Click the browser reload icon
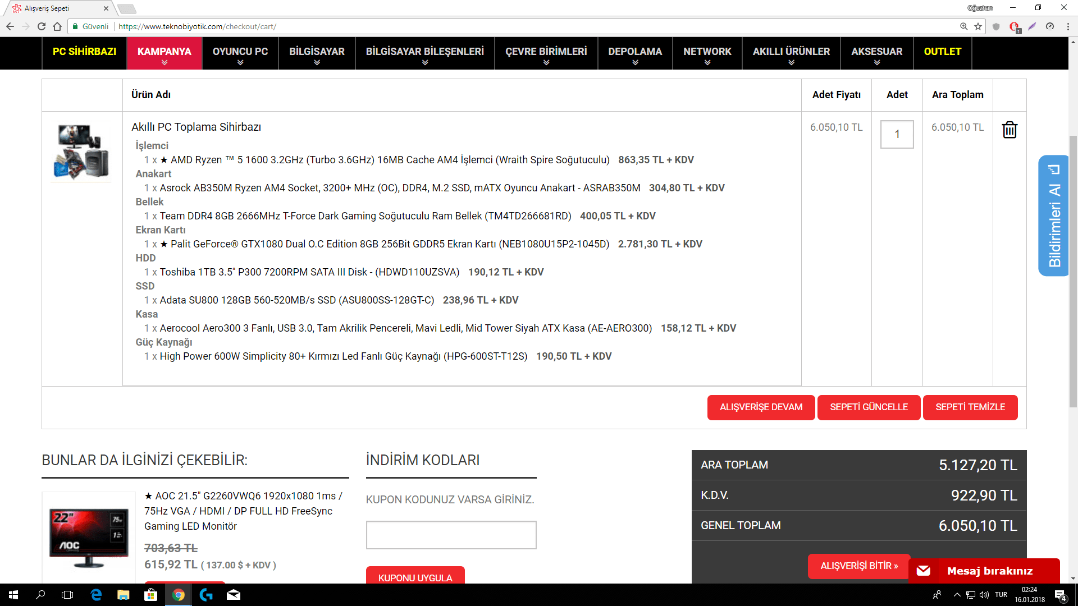Screen dimensions: 1078x606 pos(41,26)
